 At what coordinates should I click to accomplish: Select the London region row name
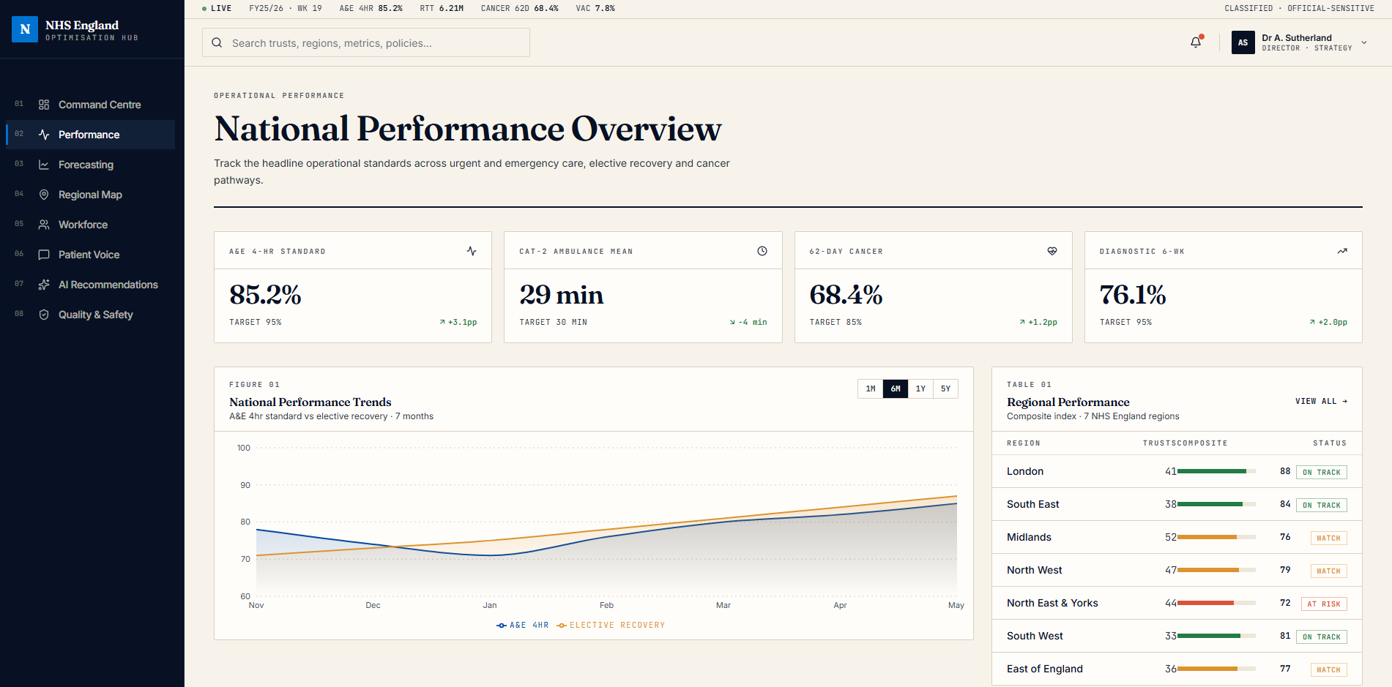tap(1025, 471)
